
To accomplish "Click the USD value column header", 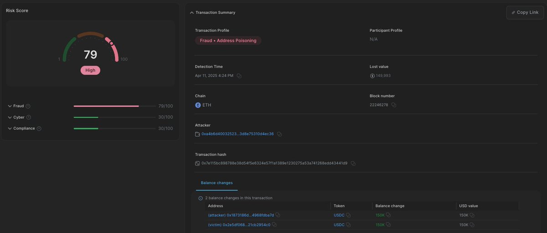I will click(469, 206).
